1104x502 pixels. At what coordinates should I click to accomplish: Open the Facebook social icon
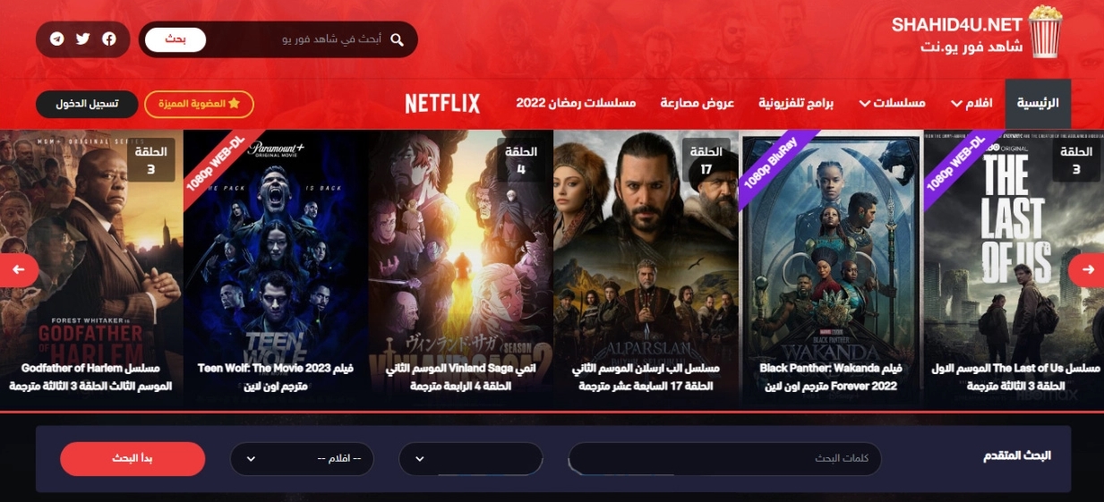(x=109, y=39)
